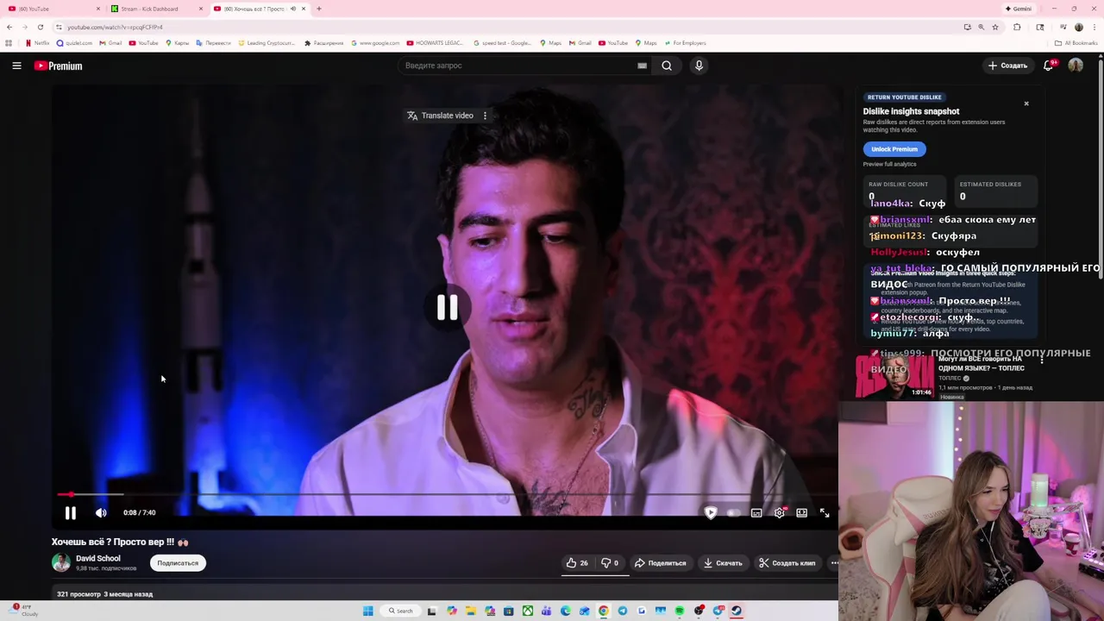Mute the video with the speaker icon
This screenshot has width=1104, height=621.
101,513
